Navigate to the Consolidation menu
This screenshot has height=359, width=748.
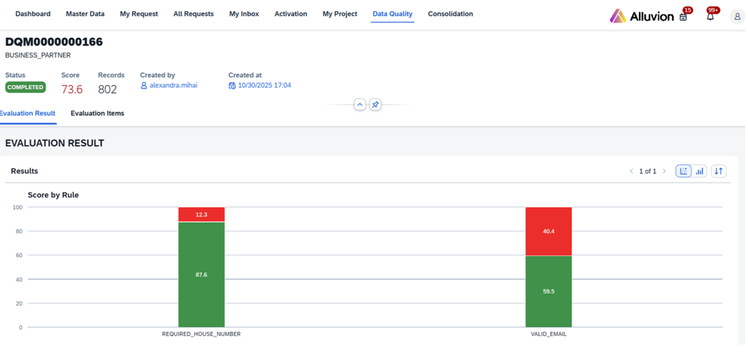click(450, 14)
